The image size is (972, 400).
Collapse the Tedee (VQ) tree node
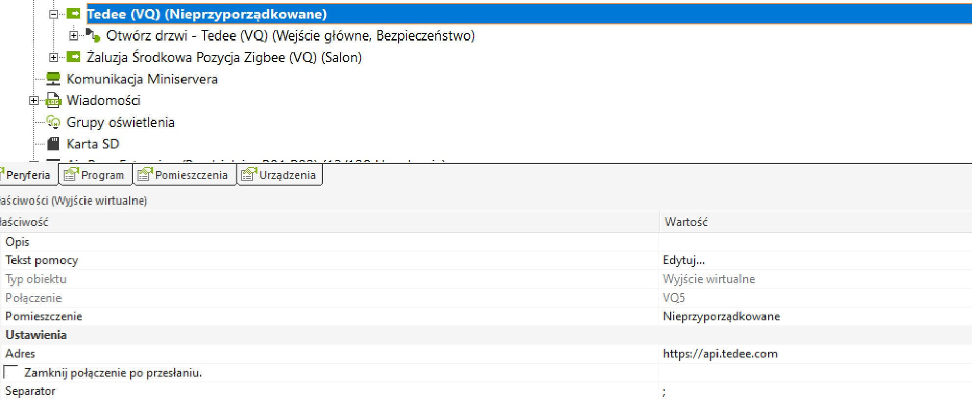(54, 14)
